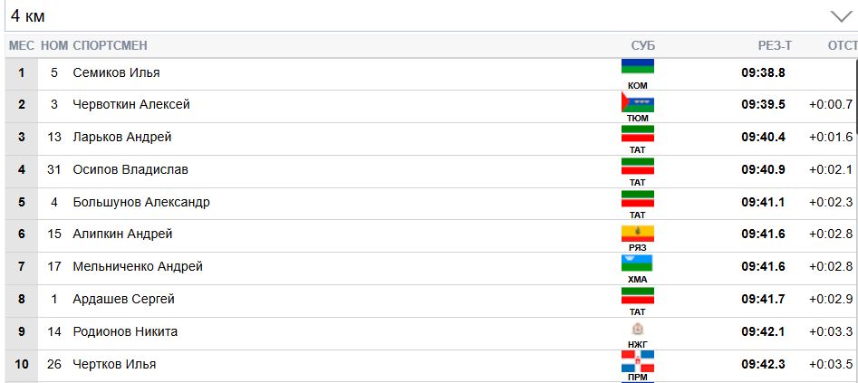
Task: Click the Perm flag beside Чертков Илья
Action: (637, 361)
